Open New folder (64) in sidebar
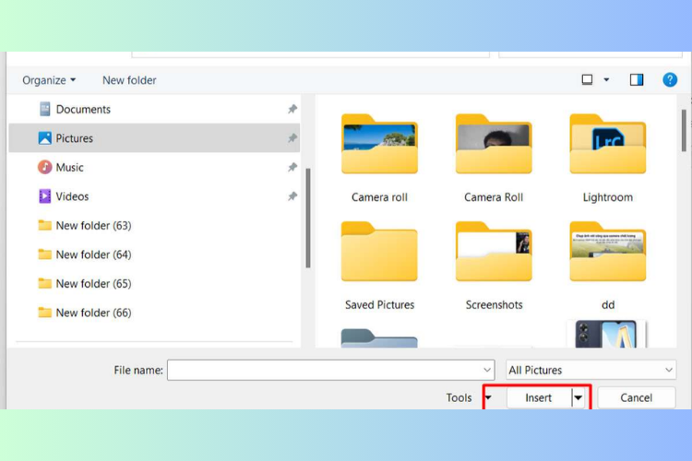Viewport: 692px width, 461px height. pos(154,254)
